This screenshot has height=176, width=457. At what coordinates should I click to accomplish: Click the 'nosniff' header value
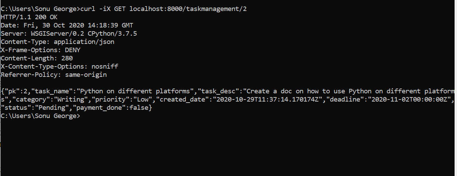pos(105,66)
